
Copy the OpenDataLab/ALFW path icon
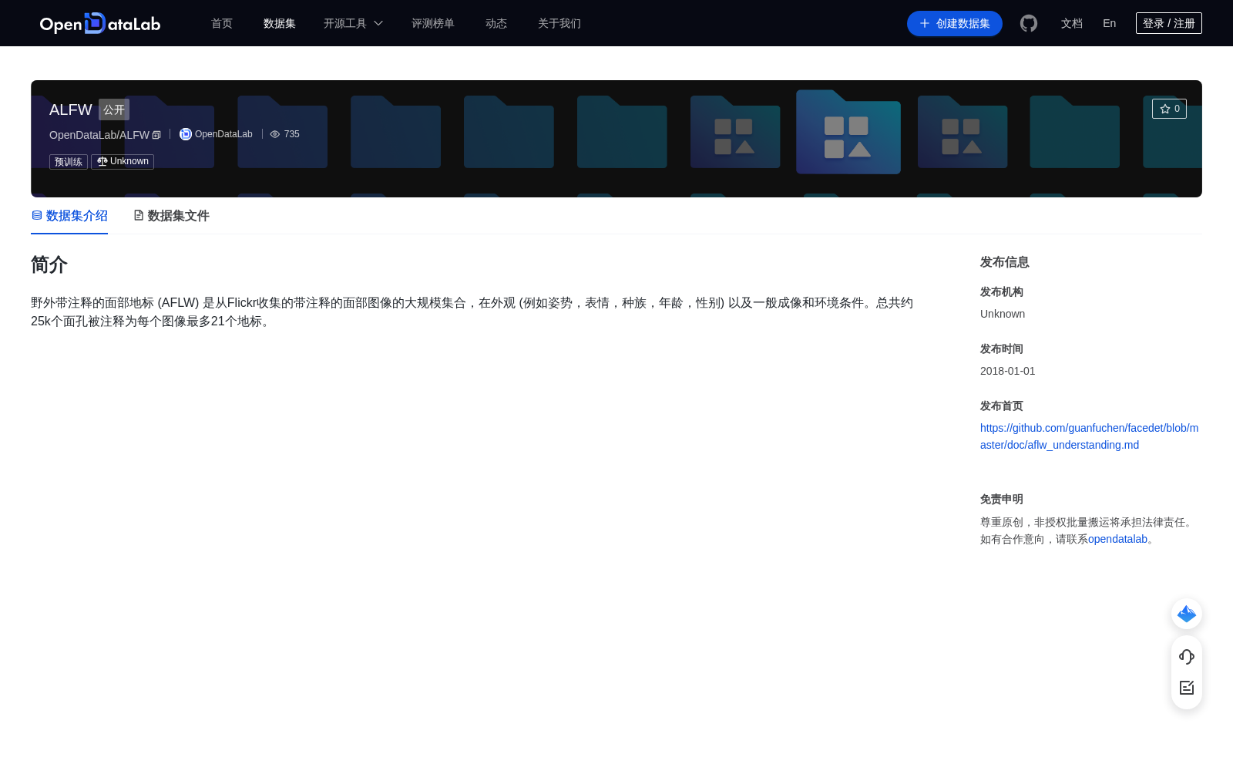[x=156, y=135]
